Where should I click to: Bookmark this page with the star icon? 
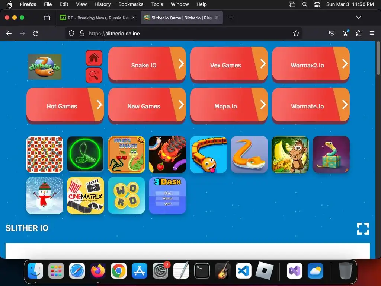tap(296, 34)
